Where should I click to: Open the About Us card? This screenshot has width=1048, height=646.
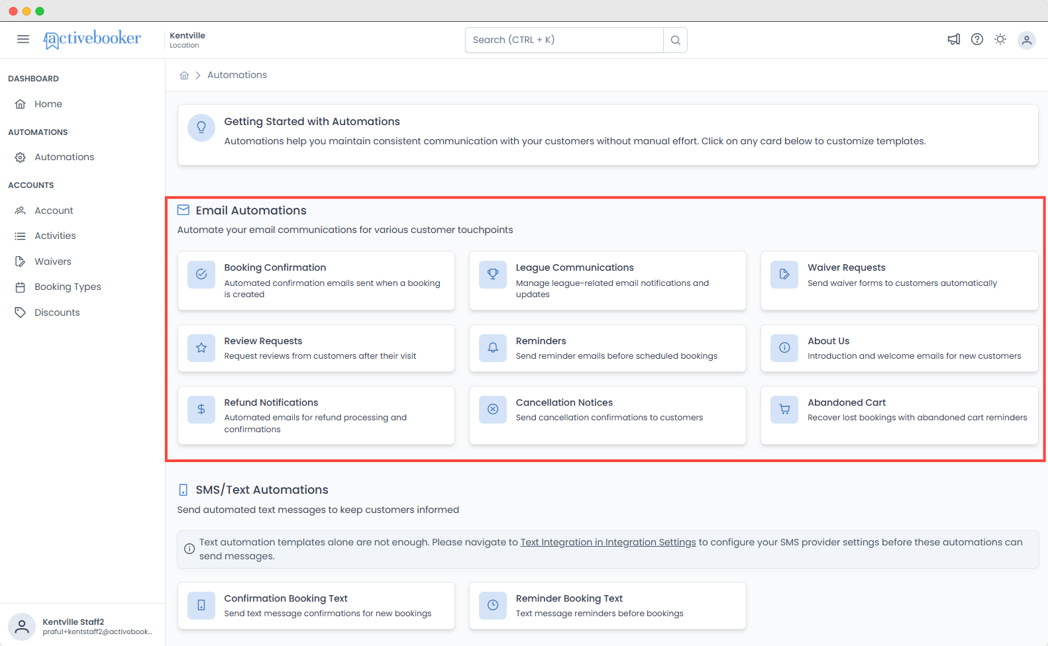(900, 348)
